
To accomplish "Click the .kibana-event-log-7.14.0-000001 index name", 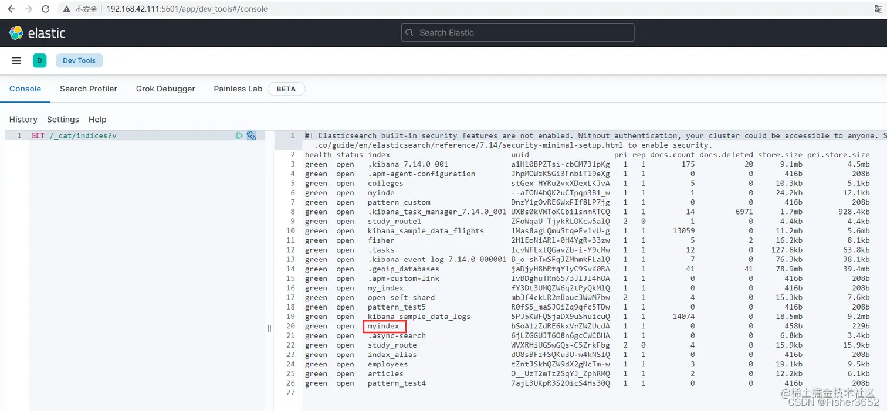I will [437, 259].
